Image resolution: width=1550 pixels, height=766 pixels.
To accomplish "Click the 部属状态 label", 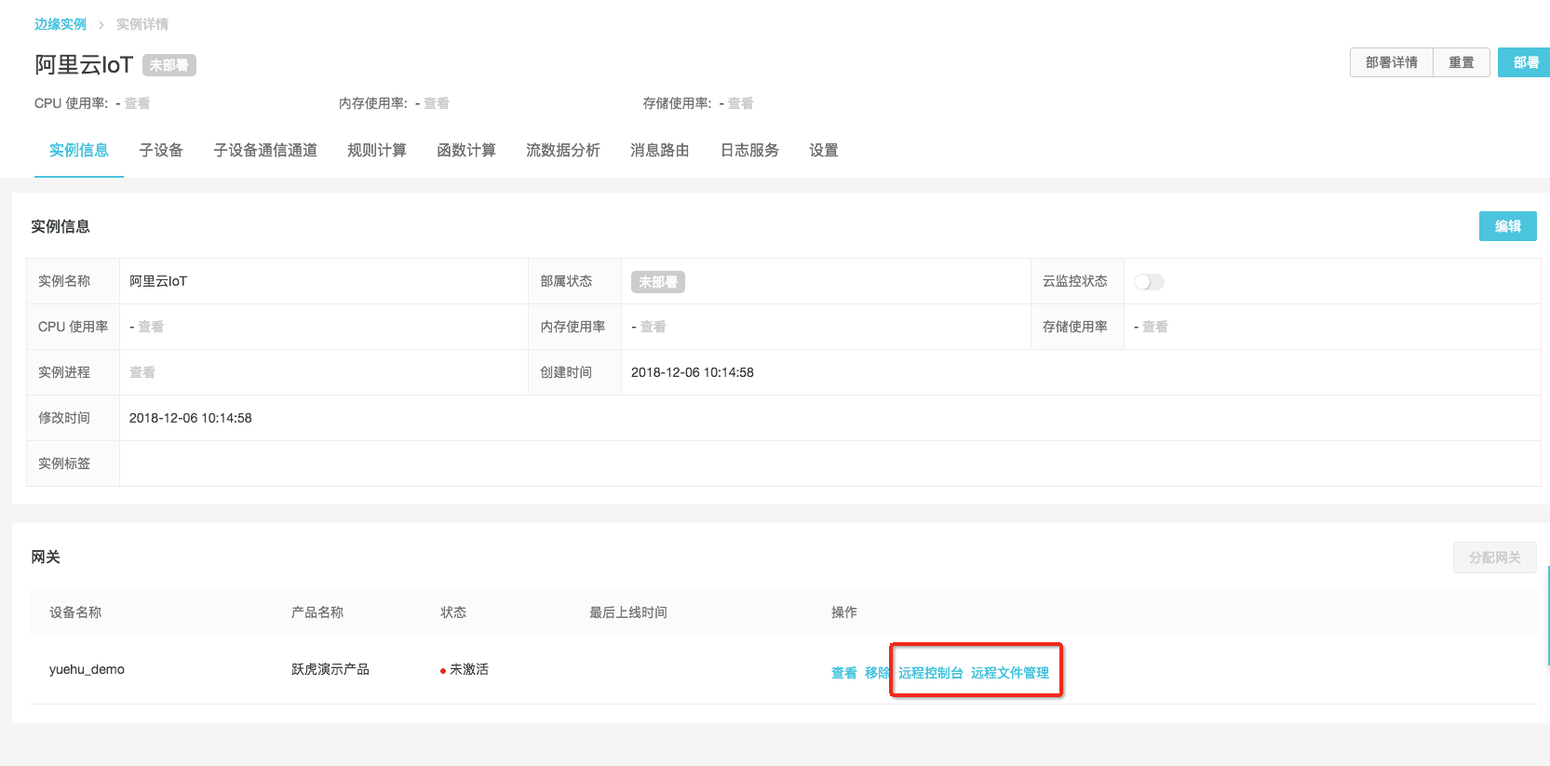I will click(x=566, y=281).
